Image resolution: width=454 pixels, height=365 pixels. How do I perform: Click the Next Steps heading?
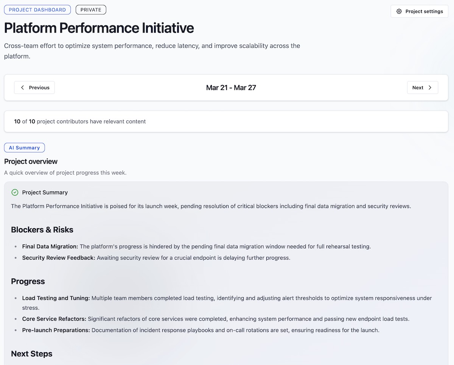(32, 354)
